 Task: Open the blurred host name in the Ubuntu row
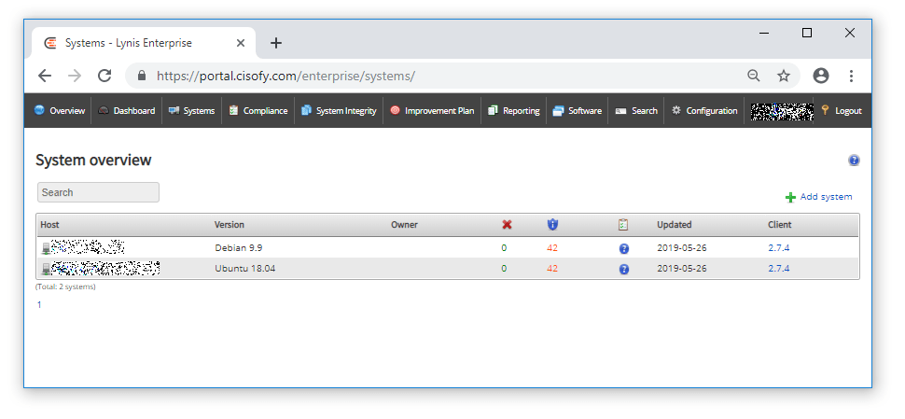pyautogui.click(x=105, y=268)
